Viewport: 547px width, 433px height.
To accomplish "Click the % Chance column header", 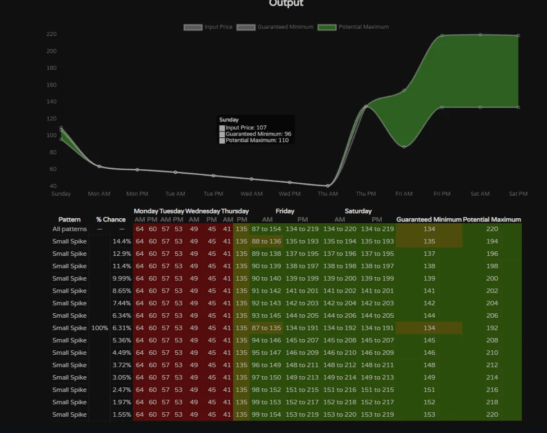I will coord(111,219).
